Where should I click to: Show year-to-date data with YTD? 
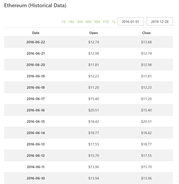[x=106, y=22]
